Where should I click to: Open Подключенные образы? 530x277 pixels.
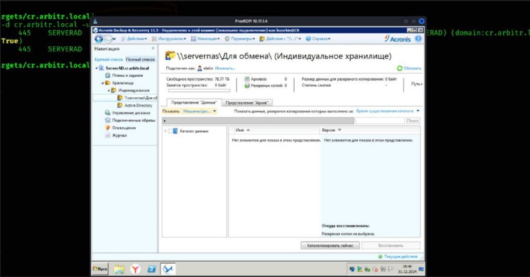pos(134,120)
